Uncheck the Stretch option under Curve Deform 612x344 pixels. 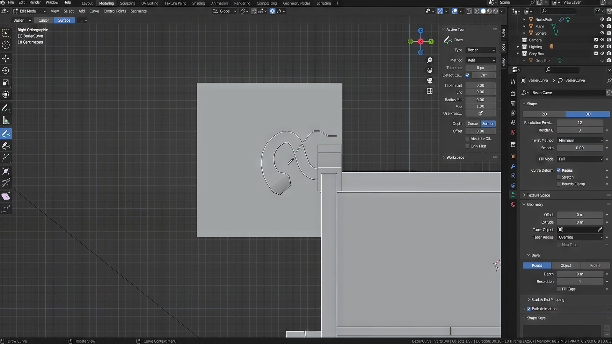tap(558, 177)
